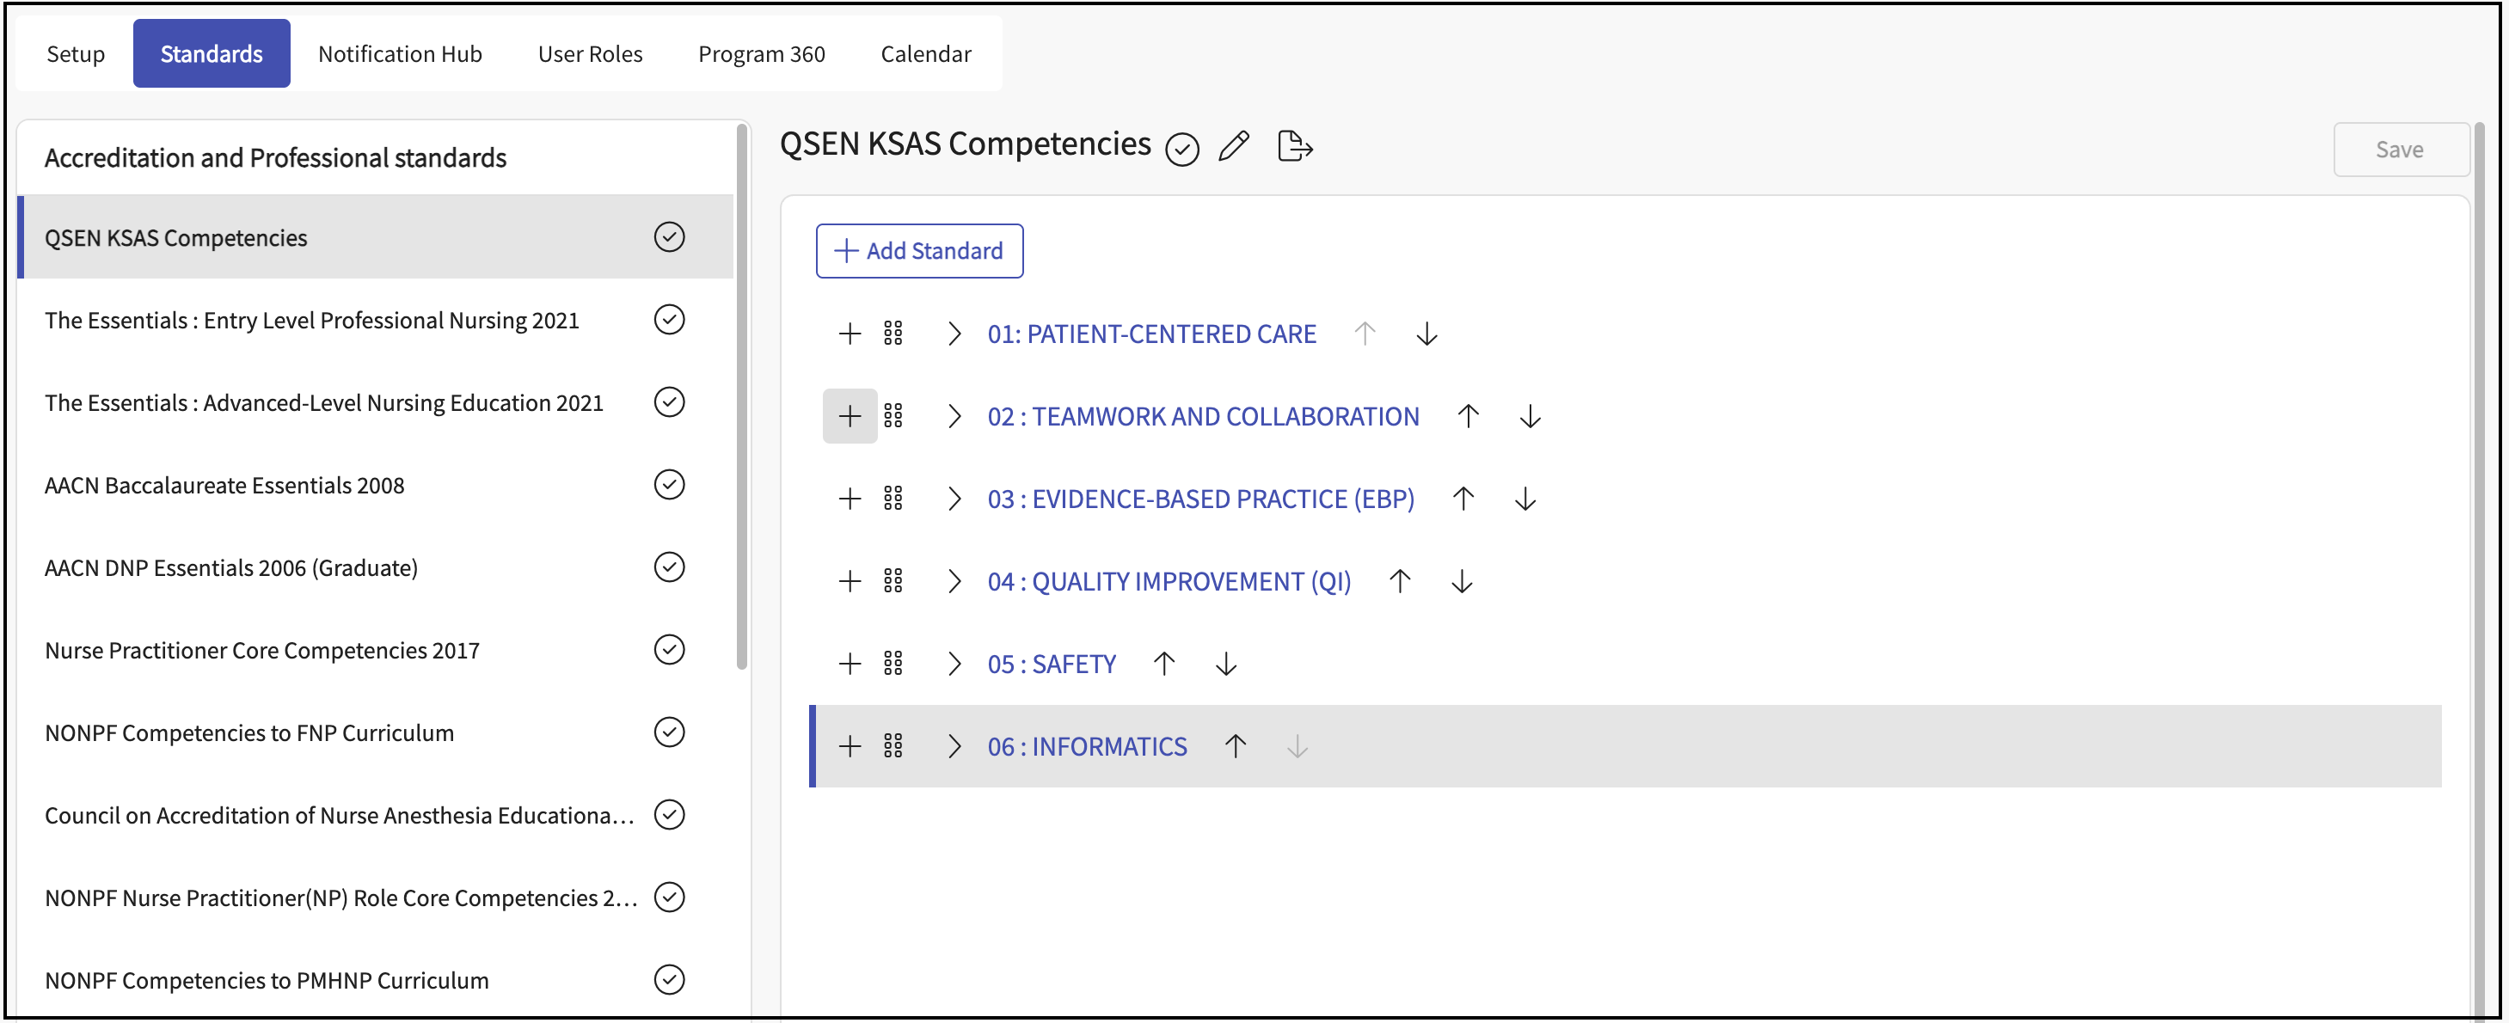The height and width of the screenshot is (1023, 2509).
Task: Click the Add Standard button
Action: pyautogui.click(x=918, y=251)
